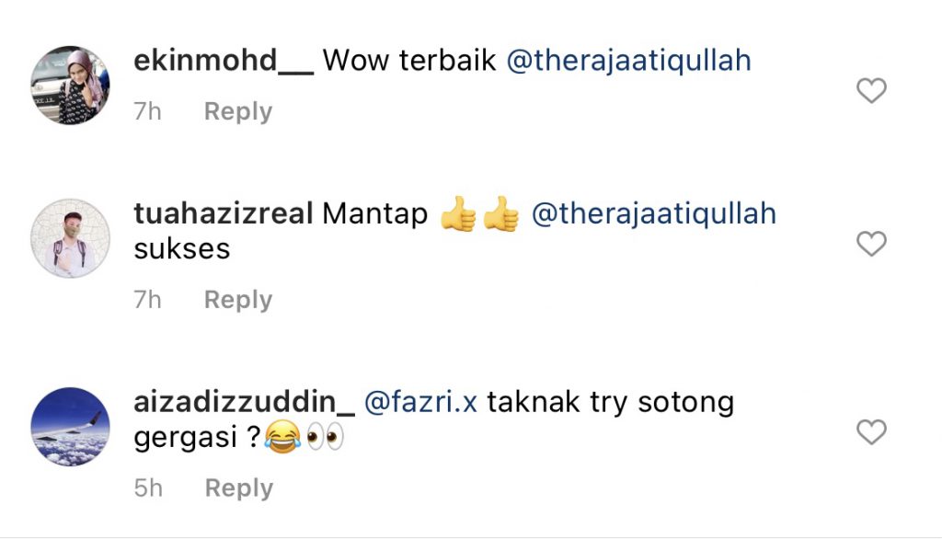Select the 5h timestamp under aizadizzuddin_'s comment

click(148, 487)
